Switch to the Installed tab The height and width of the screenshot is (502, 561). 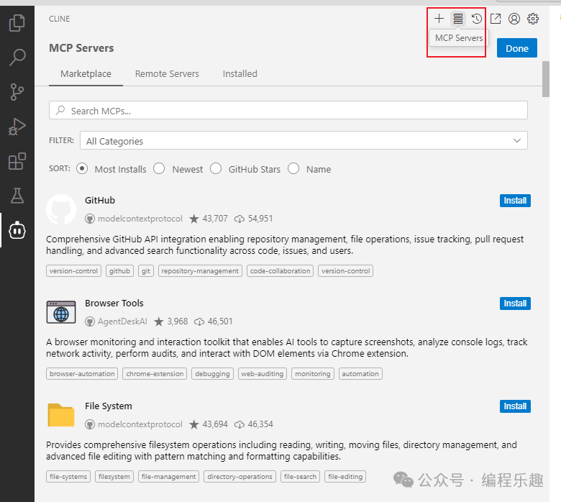click(240, 73)
